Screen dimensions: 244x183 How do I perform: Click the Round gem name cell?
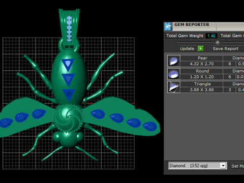point(202,71)
